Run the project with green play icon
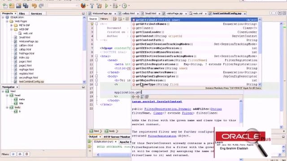The height and width of the screenshot is (161, 287). click(x=107, y=6)
